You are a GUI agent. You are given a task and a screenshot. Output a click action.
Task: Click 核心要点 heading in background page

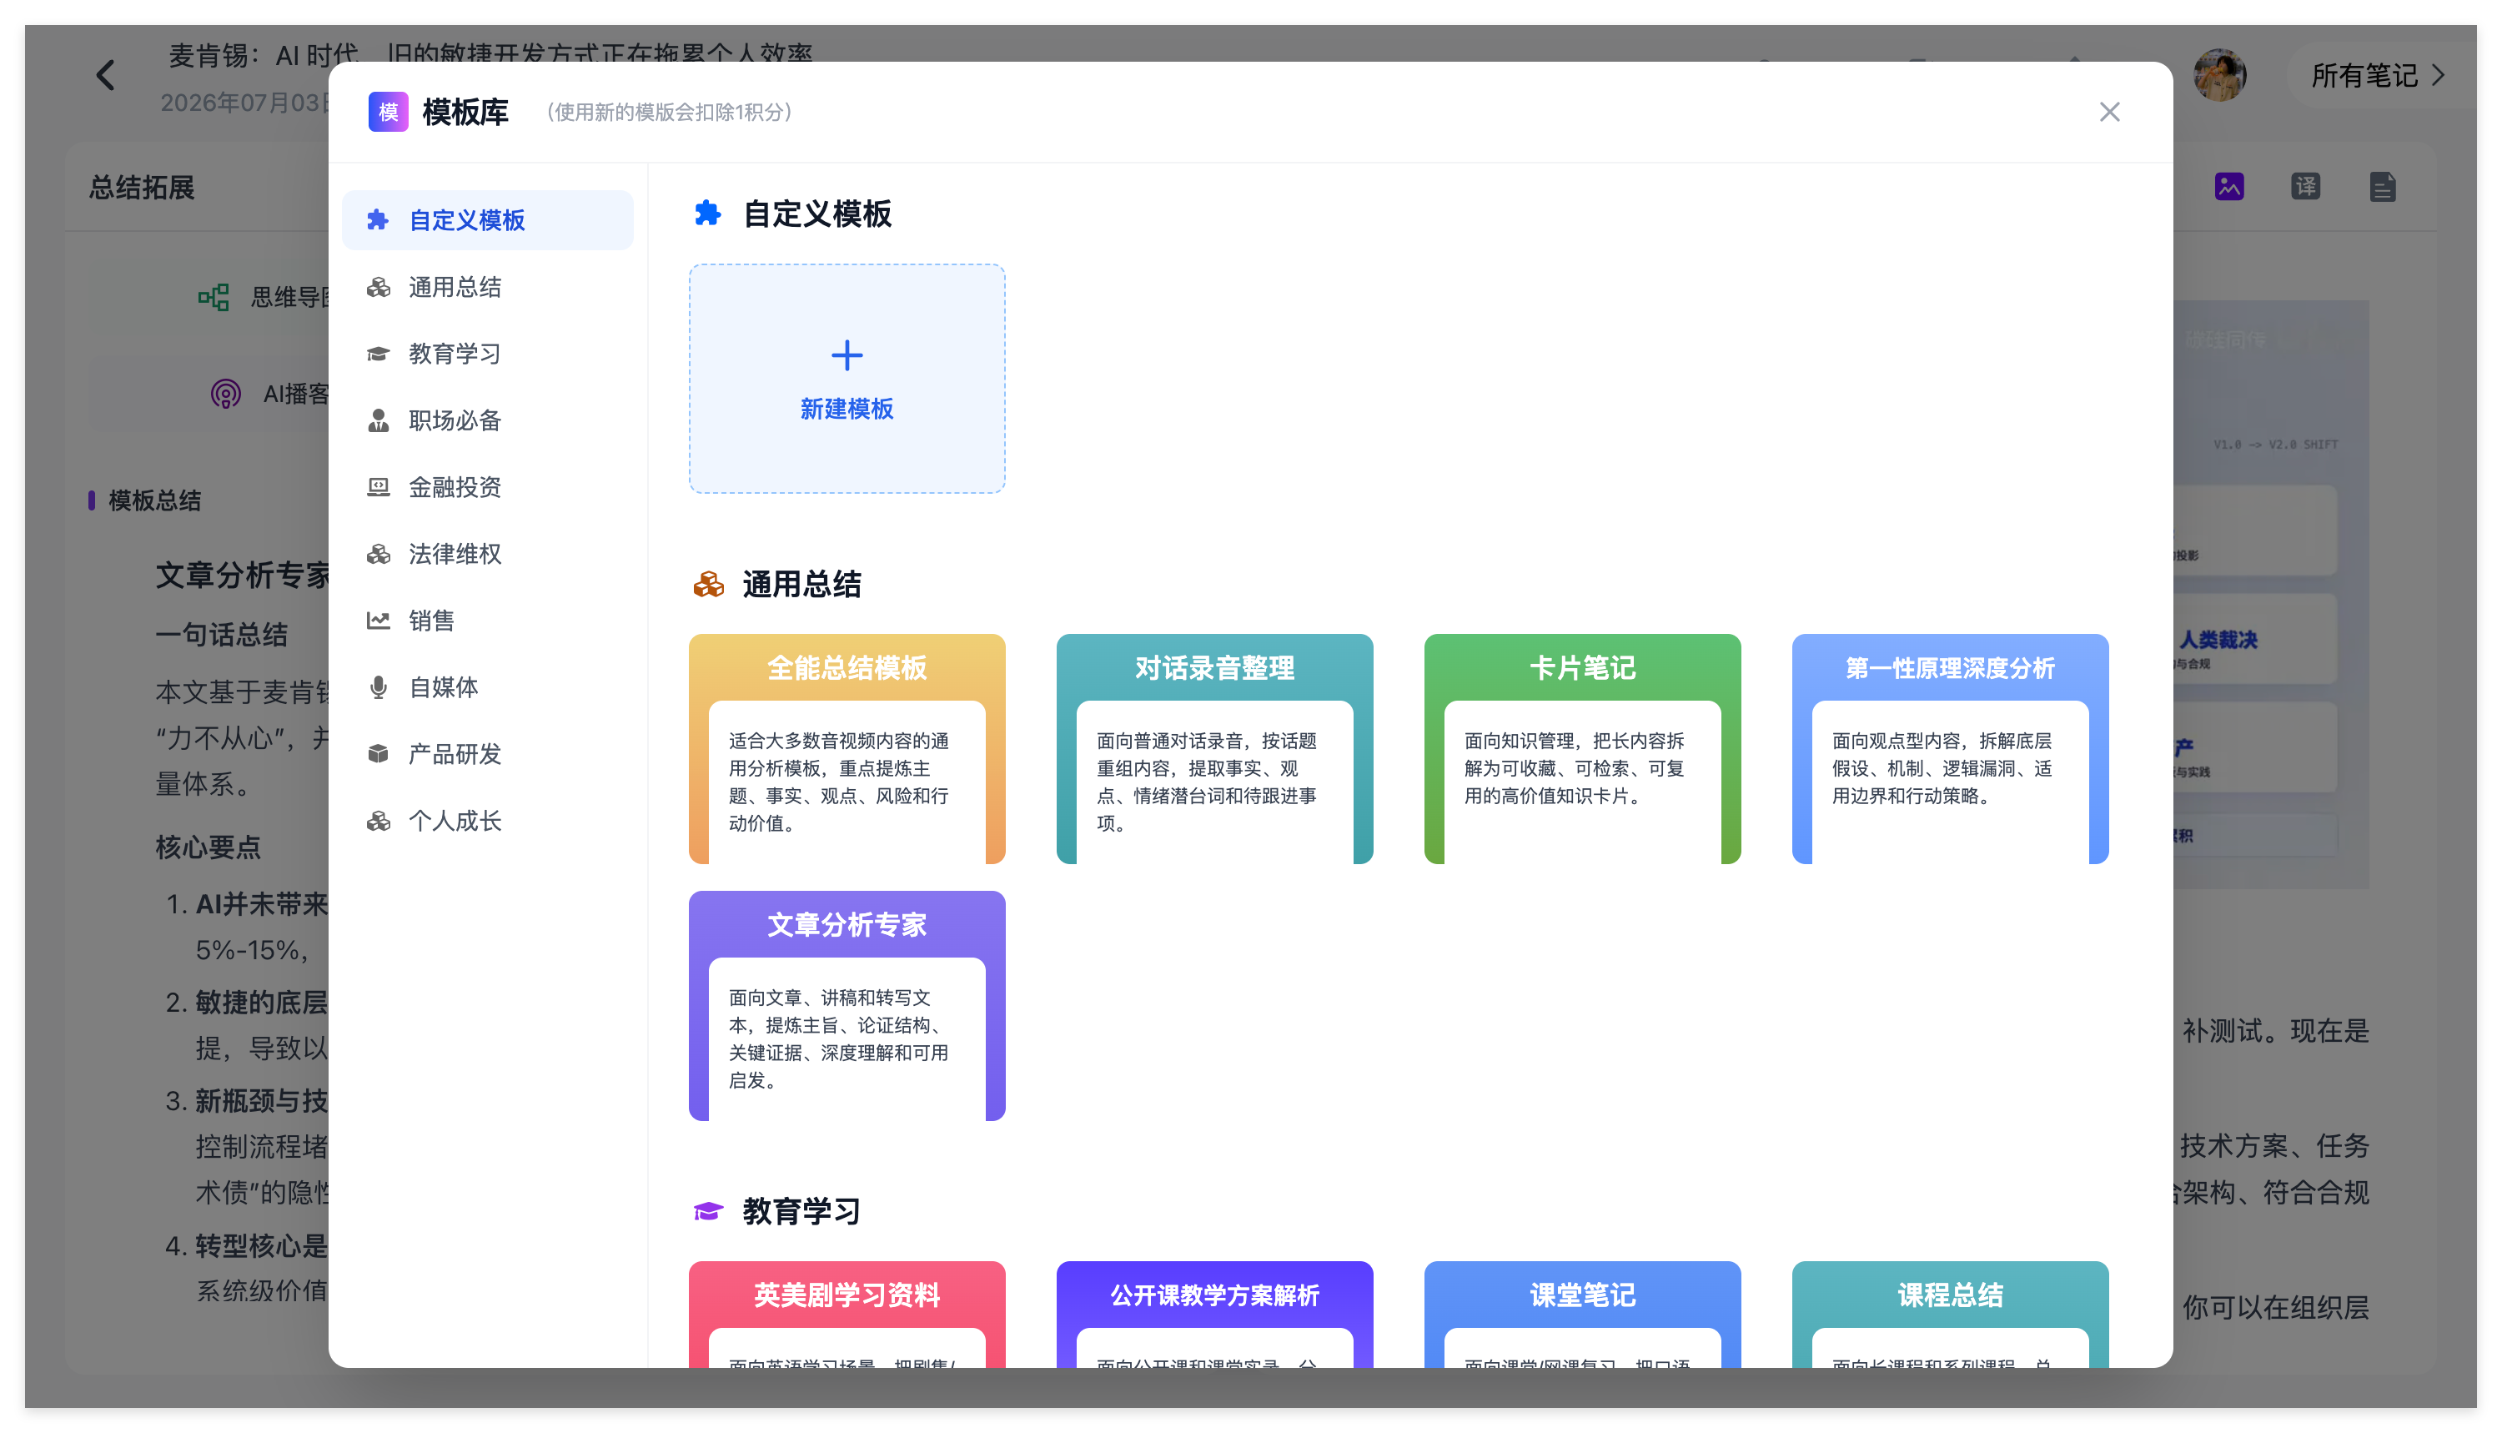[x=208, y=847]
